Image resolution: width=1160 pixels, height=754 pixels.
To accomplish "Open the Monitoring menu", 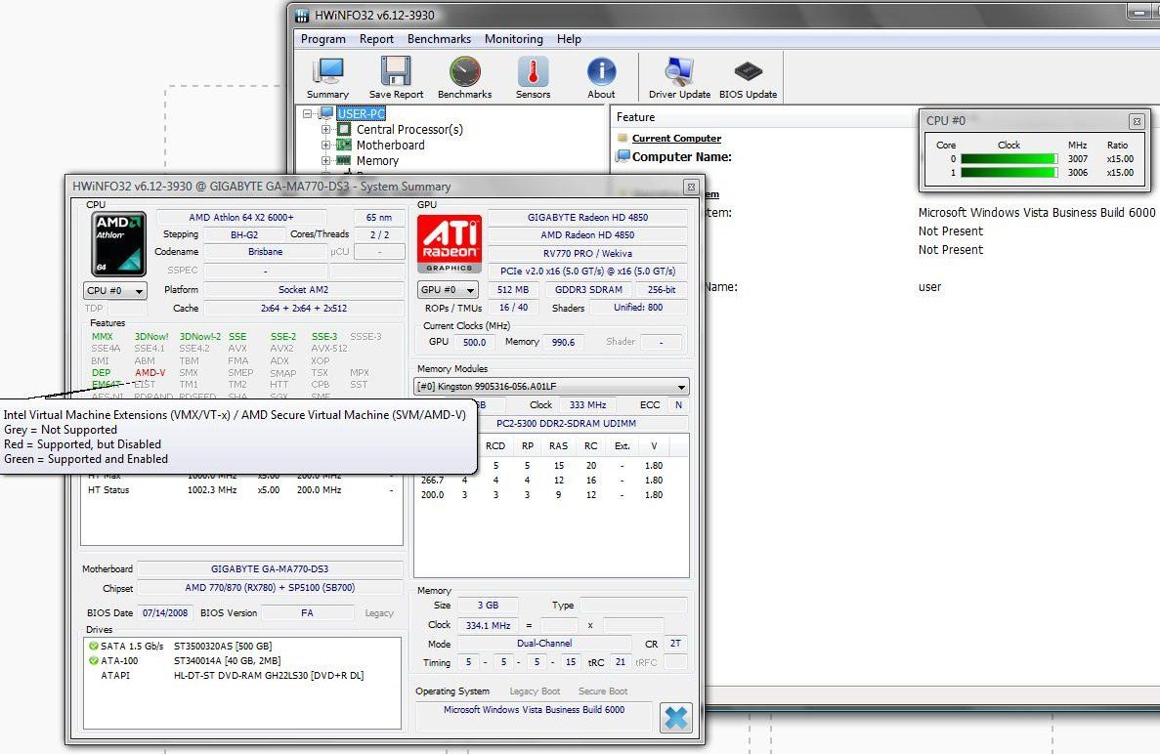I will pos(513,39).
